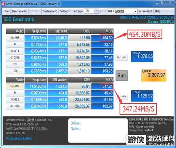The image size is (176, 148).
Task: Click write IOPS value 23,541.93
Action: click(x=80, y=100)
